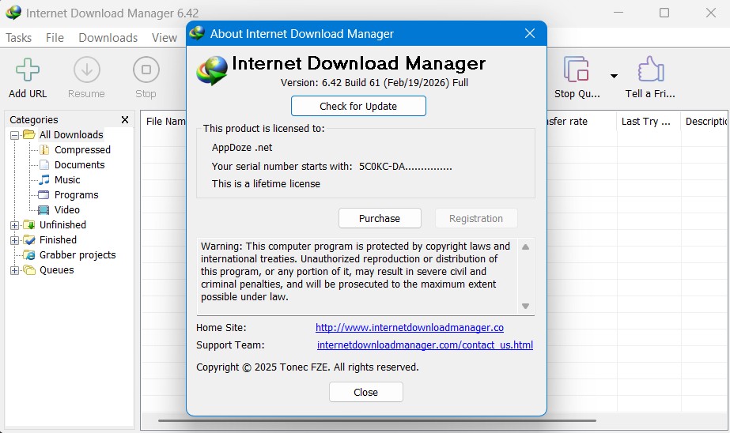Click the Resume toolbar icon
Image resolution: width=730 pixels, height=433 pixels.
[x=86, y=70]
